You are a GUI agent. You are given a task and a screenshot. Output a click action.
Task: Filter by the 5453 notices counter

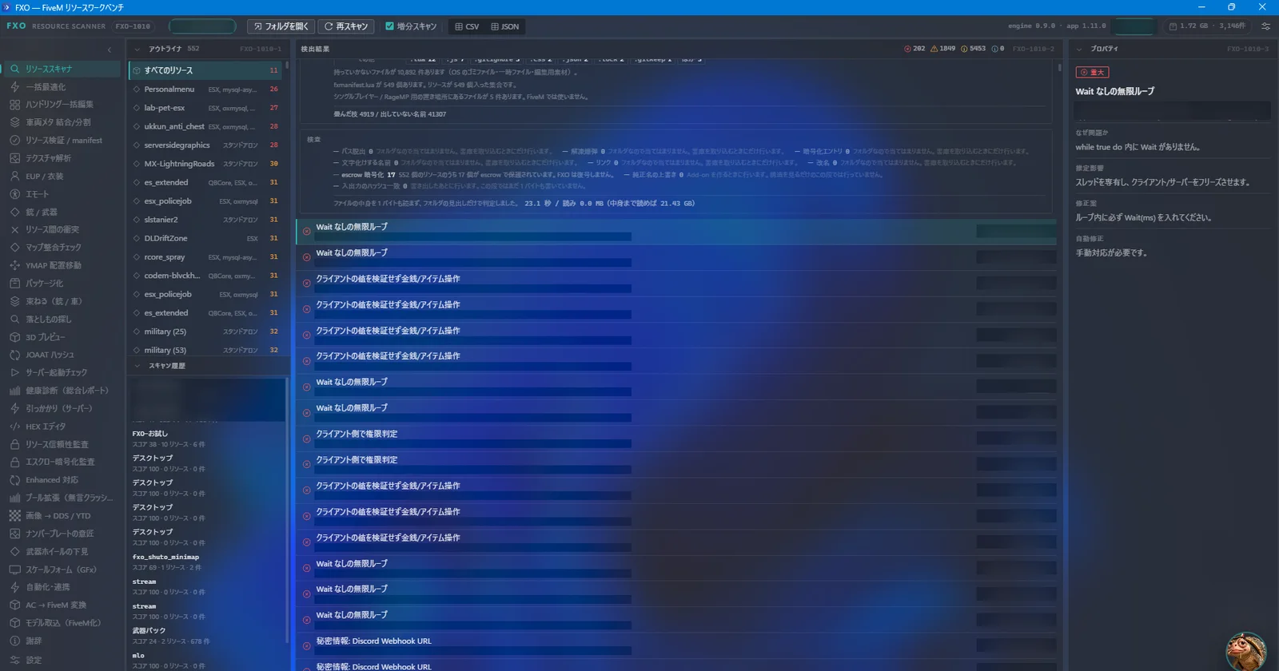[973, 49]
